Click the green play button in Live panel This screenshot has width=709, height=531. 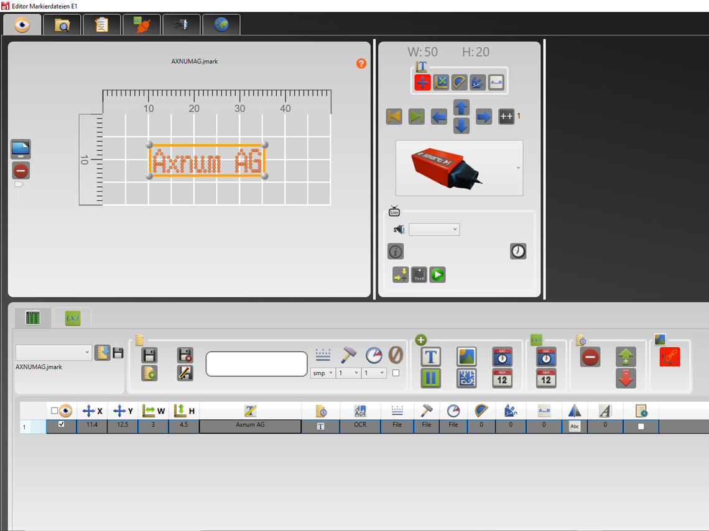click(x=437, y=275)
